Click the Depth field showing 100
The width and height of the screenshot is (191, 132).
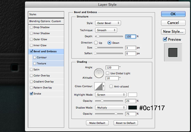(x=131, y=37)
